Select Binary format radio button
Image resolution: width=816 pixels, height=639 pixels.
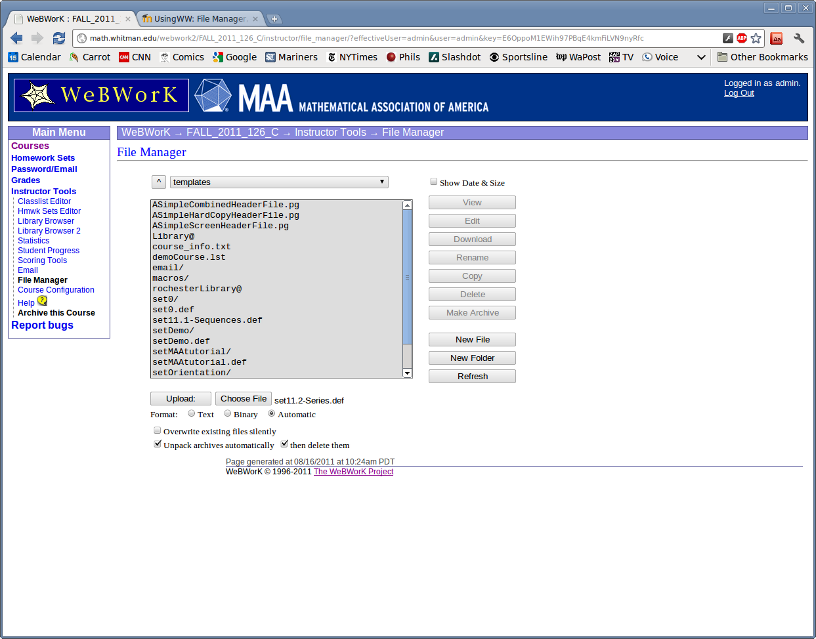228,413
